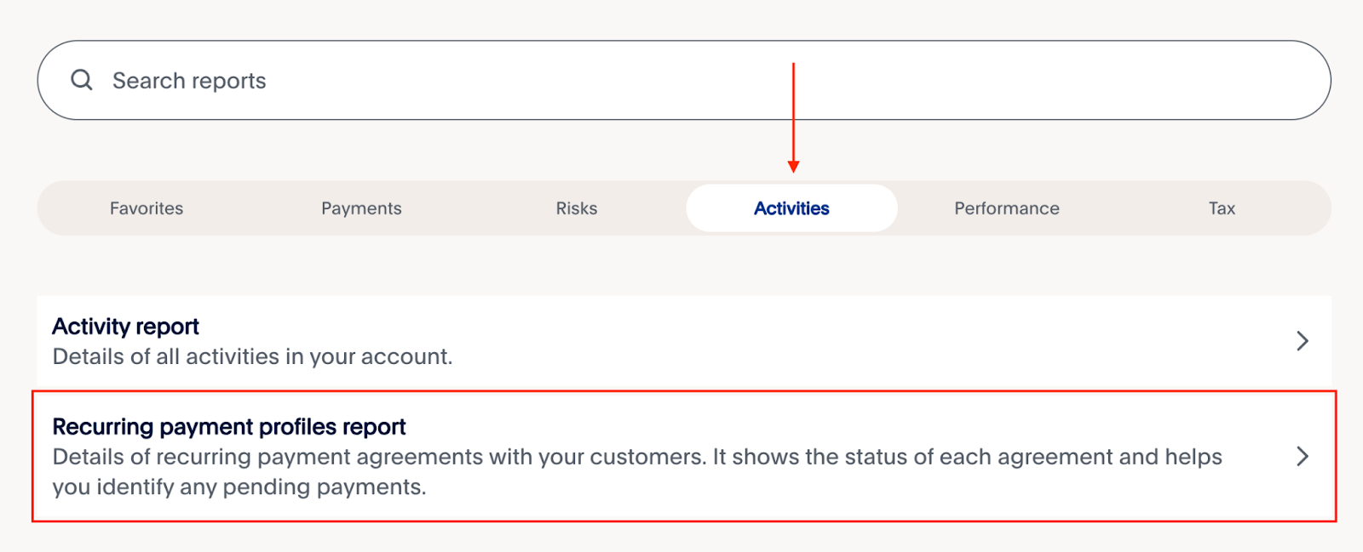
Task: Select the highlighted Activities tab
Action: click(x=791, y=208)
